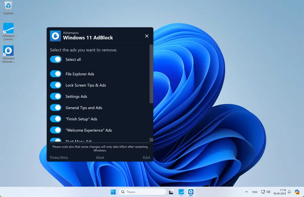Disable the File Explorer Ads toggle
304x197 pixels.
56,74
